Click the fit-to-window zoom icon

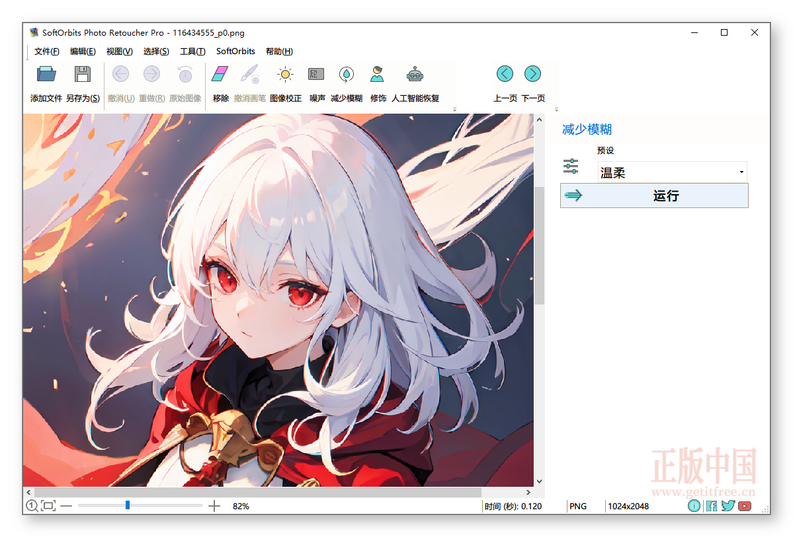(48, 506)
